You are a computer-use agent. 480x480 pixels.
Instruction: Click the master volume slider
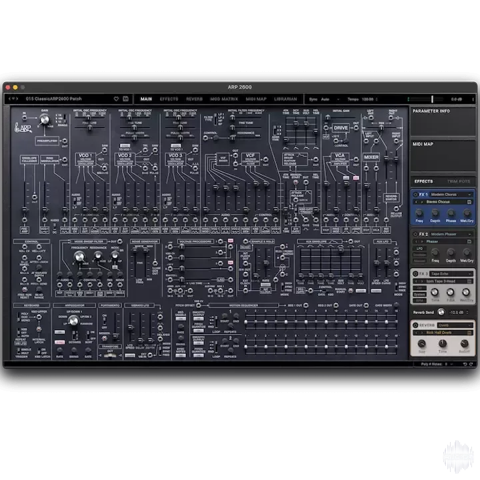click(425, 99)
